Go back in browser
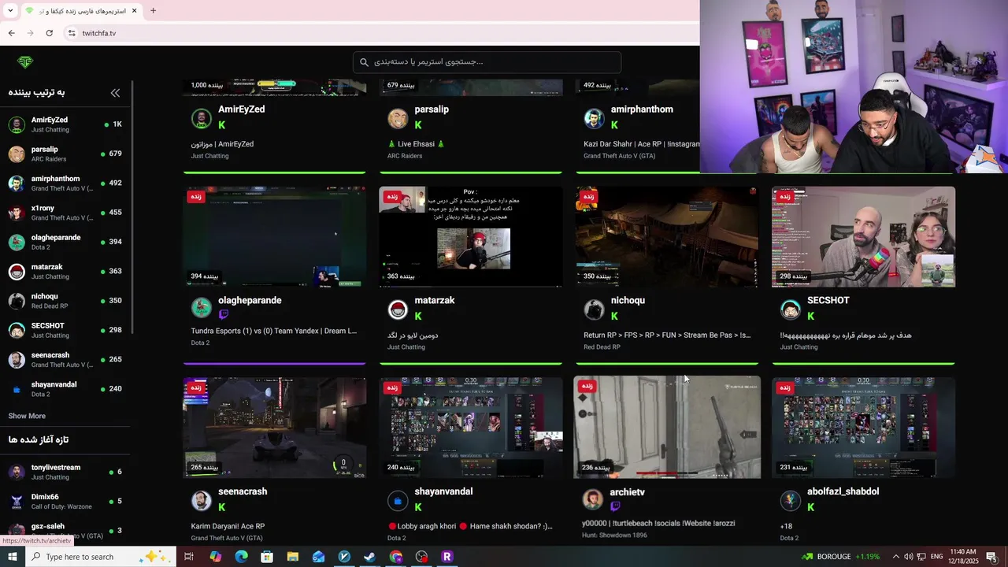Screen dimensions: 1008x567 [x=11, y=33]
